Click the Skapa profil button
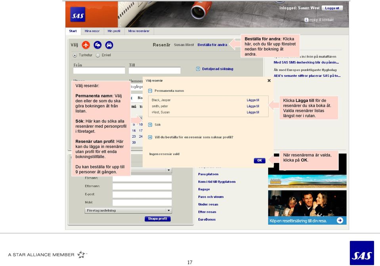Image resolution: width=380 pixels, height=266 pixels. tap(158, 219)
